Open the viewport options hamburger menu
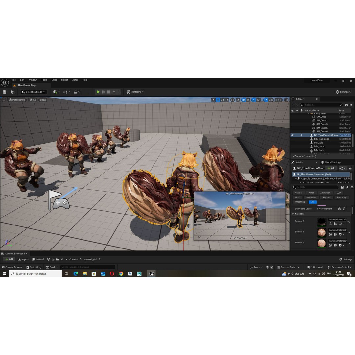This screenshot has height=355, width=355. click(3, 100)
